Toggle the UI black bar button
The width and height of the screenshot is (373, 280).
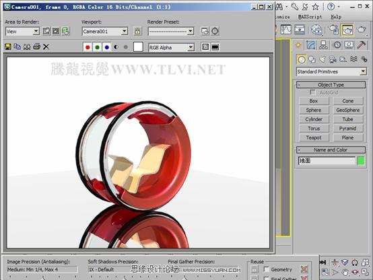[x=215, y=47]
